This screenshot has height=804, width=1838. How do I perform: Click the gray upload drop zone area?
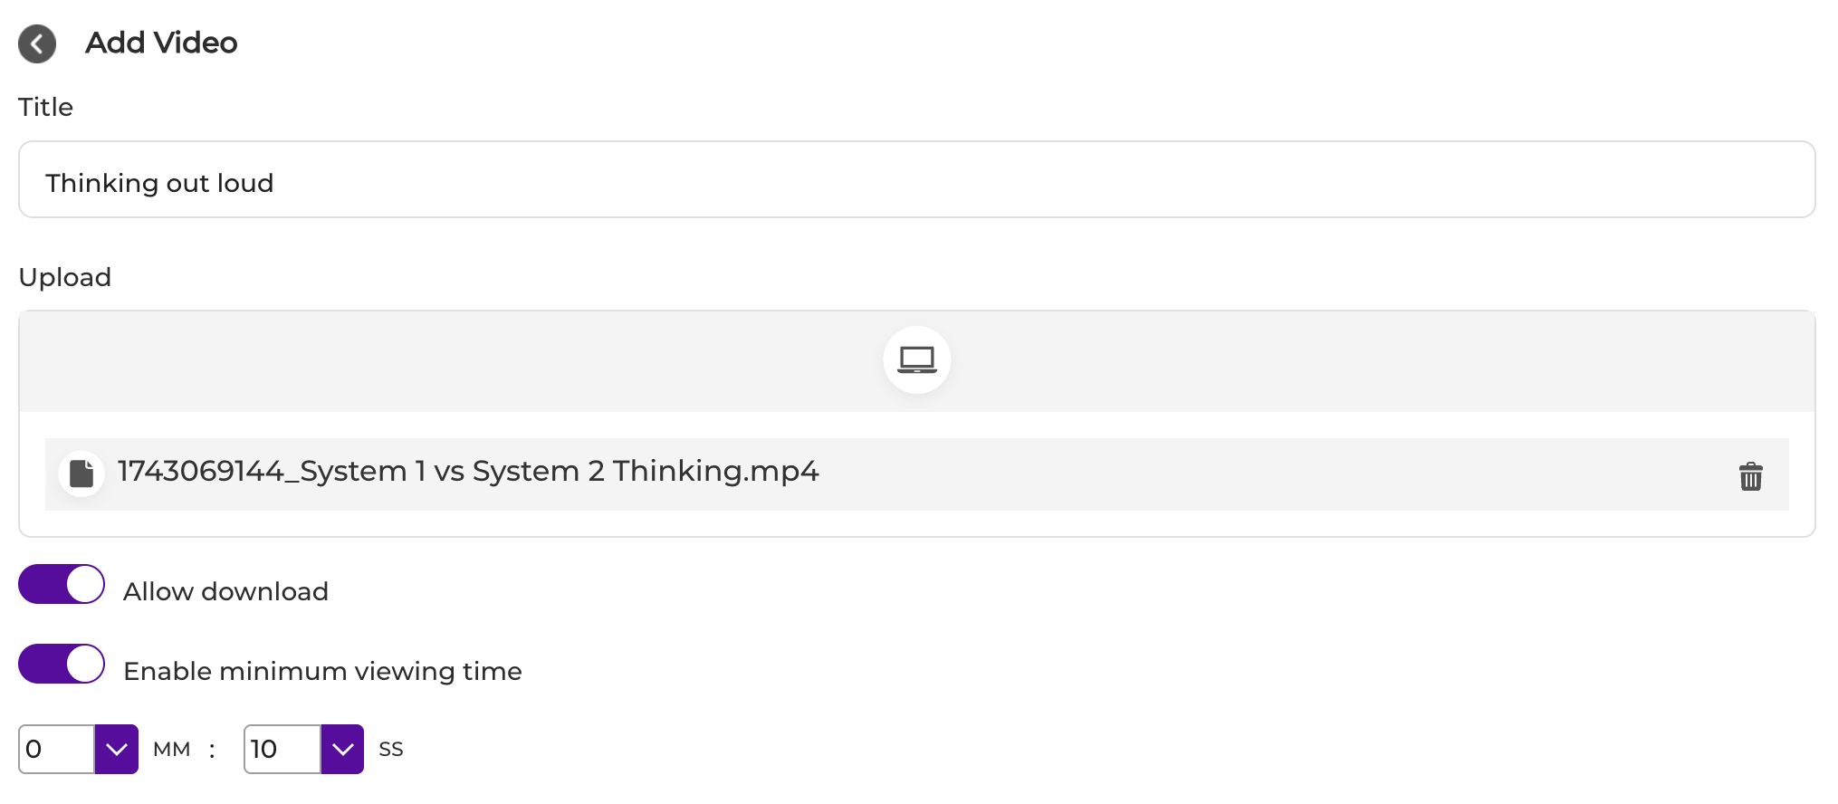click(916, 361)
